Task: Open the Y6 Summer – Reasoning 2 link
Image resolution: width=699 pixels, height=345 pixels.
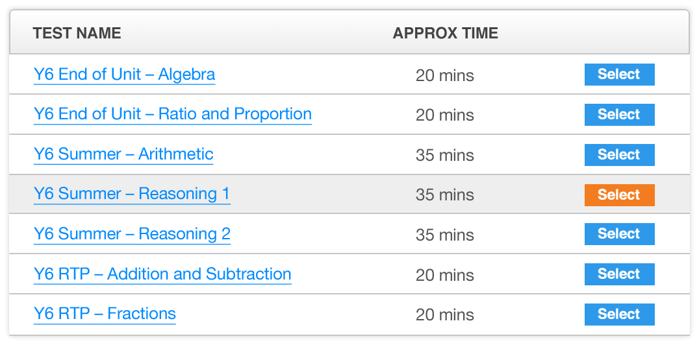Action: click(132, 234)
